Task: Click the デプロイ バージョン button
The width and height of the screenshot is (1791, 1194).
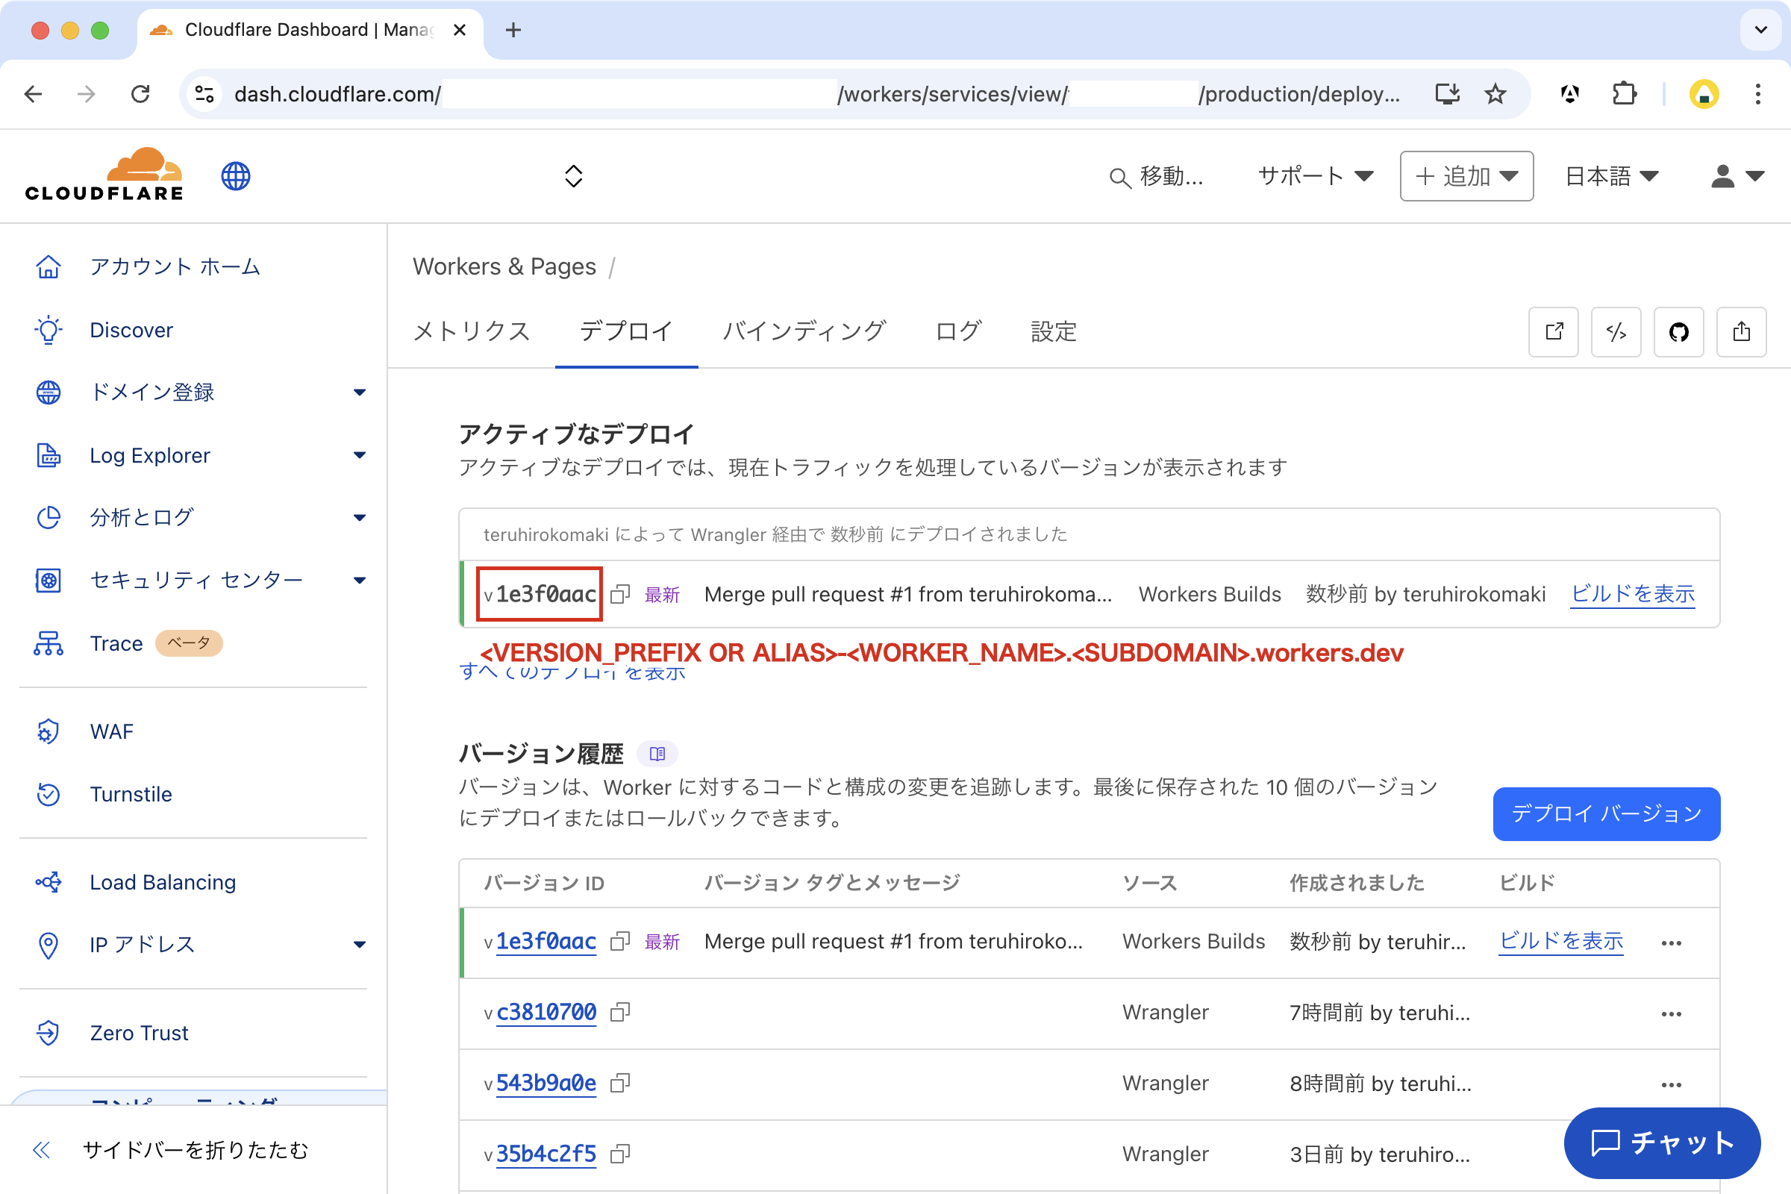Action: coord(1606,813)
